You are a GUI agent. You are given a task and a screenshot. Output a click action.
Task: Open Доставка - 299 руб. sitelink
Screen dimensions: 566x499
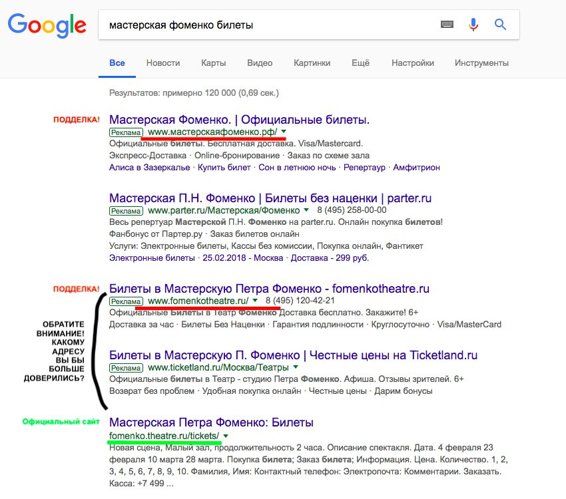click(330, 257)
